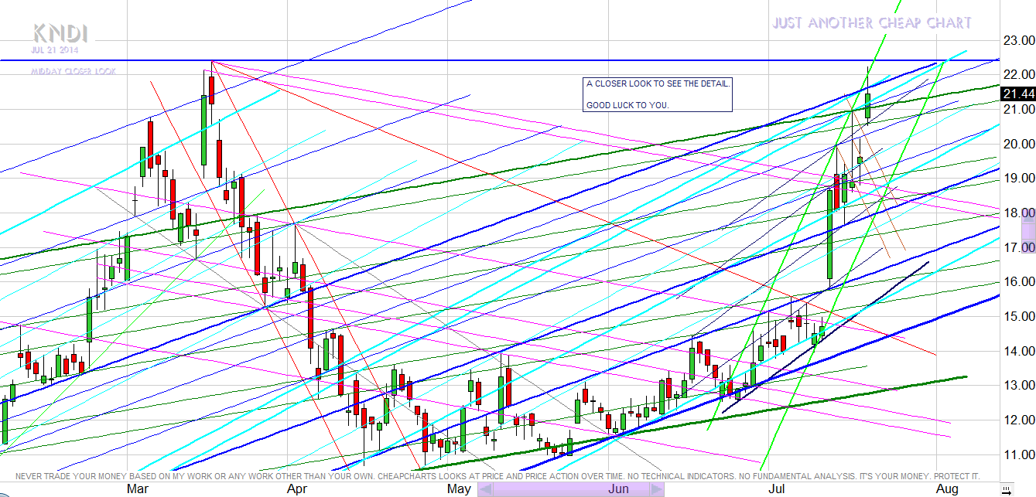The width and height of the screenshot is (1036, 497).
Task: Click the JUST ANOTHER CHEAP CHART title
Action: (871, 23)
